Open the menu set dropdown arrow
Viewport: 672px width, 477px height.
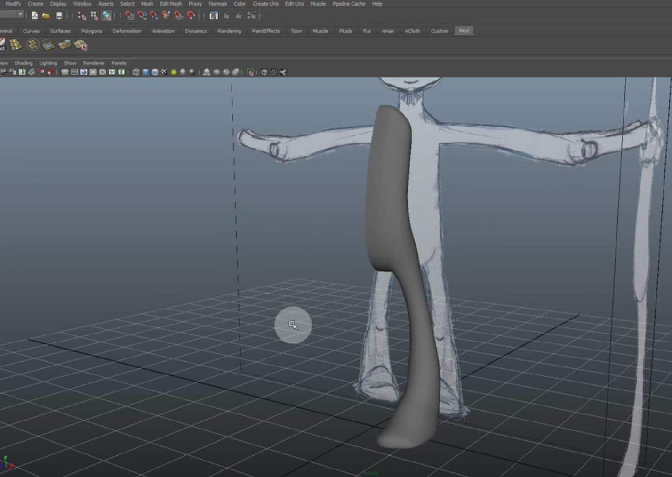(x=20, y=15)
